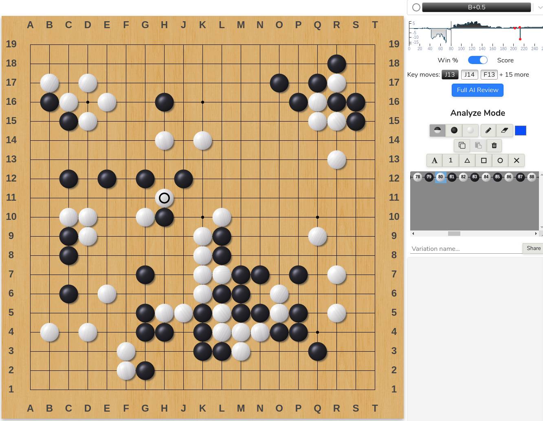Select the black stone placement tool

coord(454,131)
